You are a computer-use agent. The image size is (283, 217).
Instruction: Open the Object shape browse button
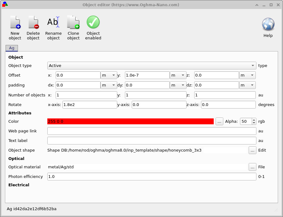pyautogui.click(x=252, y=150)
